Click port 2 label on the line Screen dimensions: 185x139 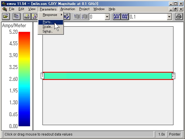pos(173,76)
